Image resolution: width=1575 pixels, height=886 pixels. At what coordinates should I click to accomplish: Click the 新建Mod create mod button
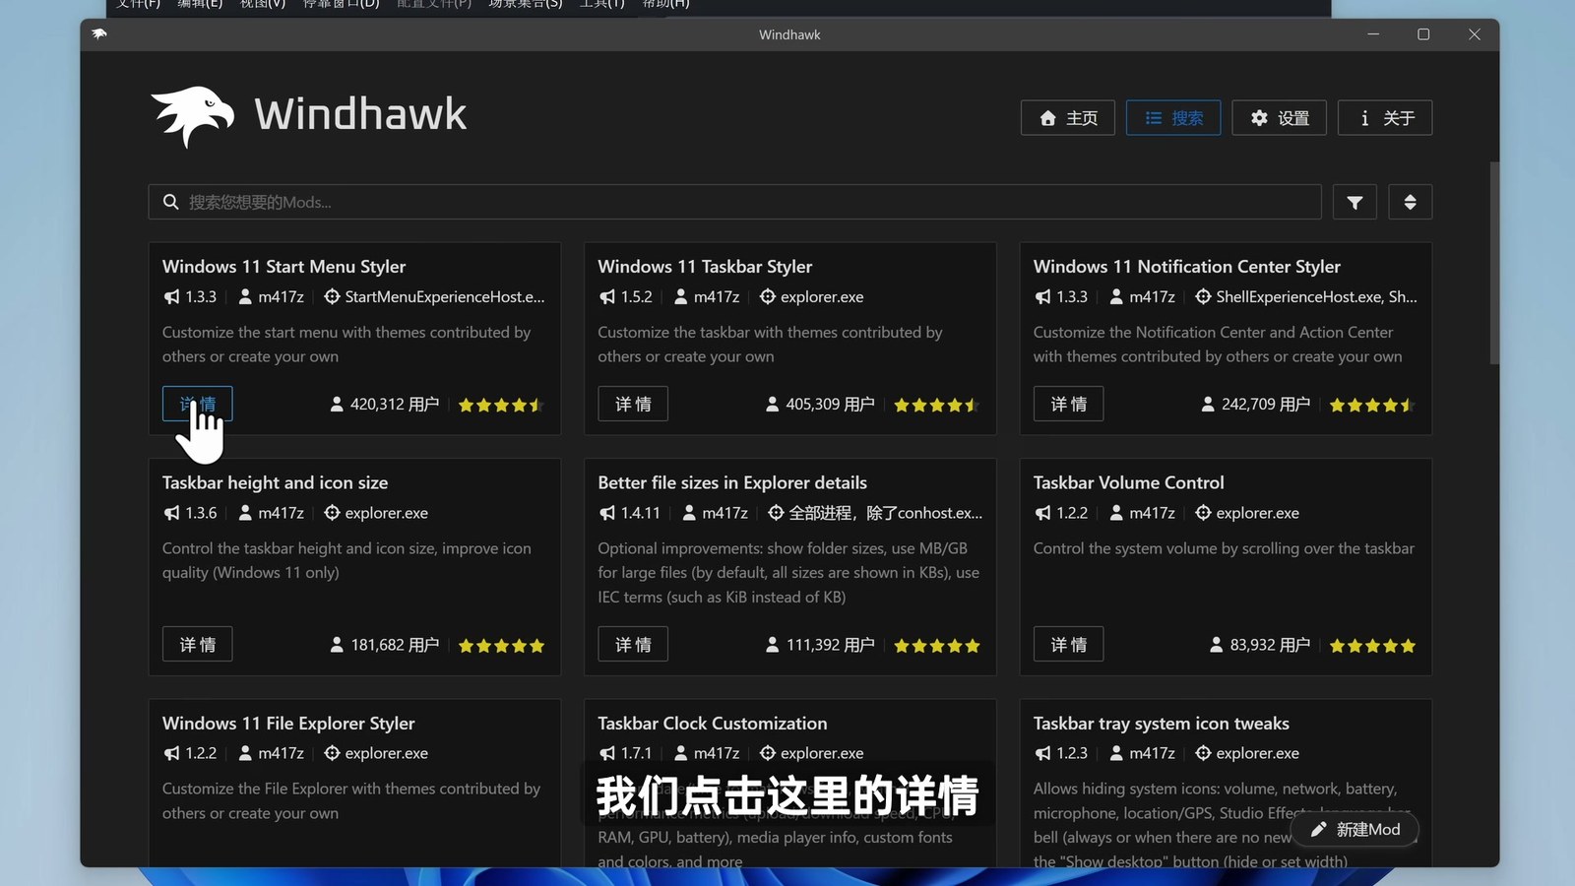coord(1354,830)
